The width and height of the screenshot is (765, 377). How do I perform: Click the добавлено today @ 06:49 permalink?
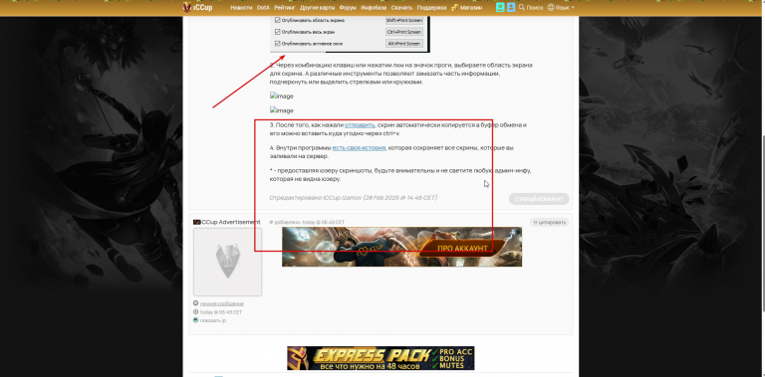pyautogui.click(x=307, y=222)
